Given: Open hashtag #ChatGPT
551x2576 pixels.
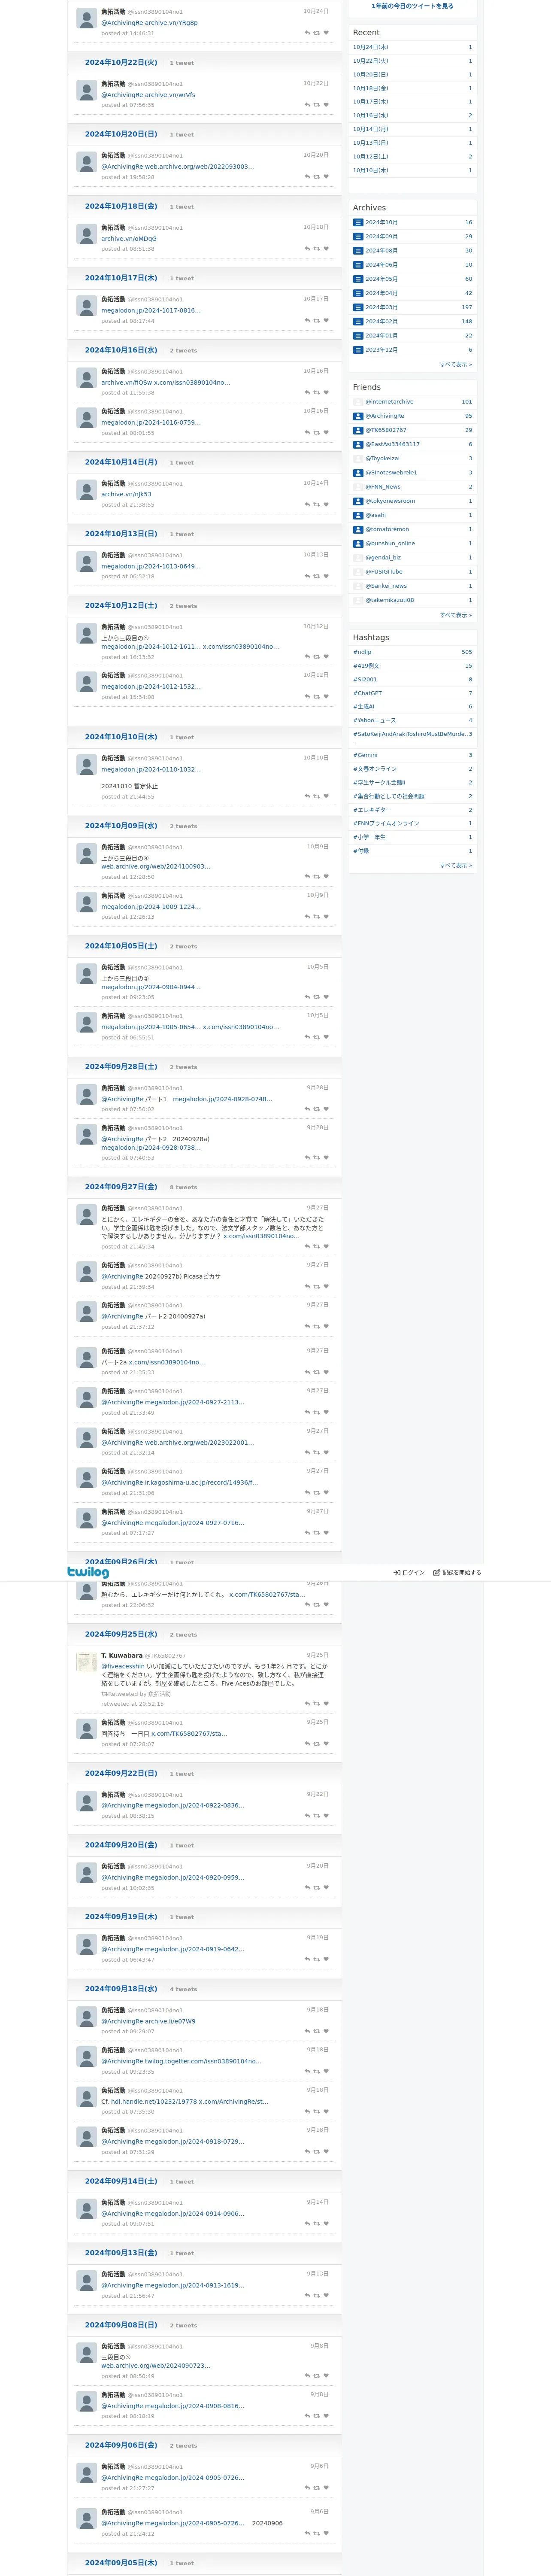Looking at the screenshot, I should pos(367,693).
